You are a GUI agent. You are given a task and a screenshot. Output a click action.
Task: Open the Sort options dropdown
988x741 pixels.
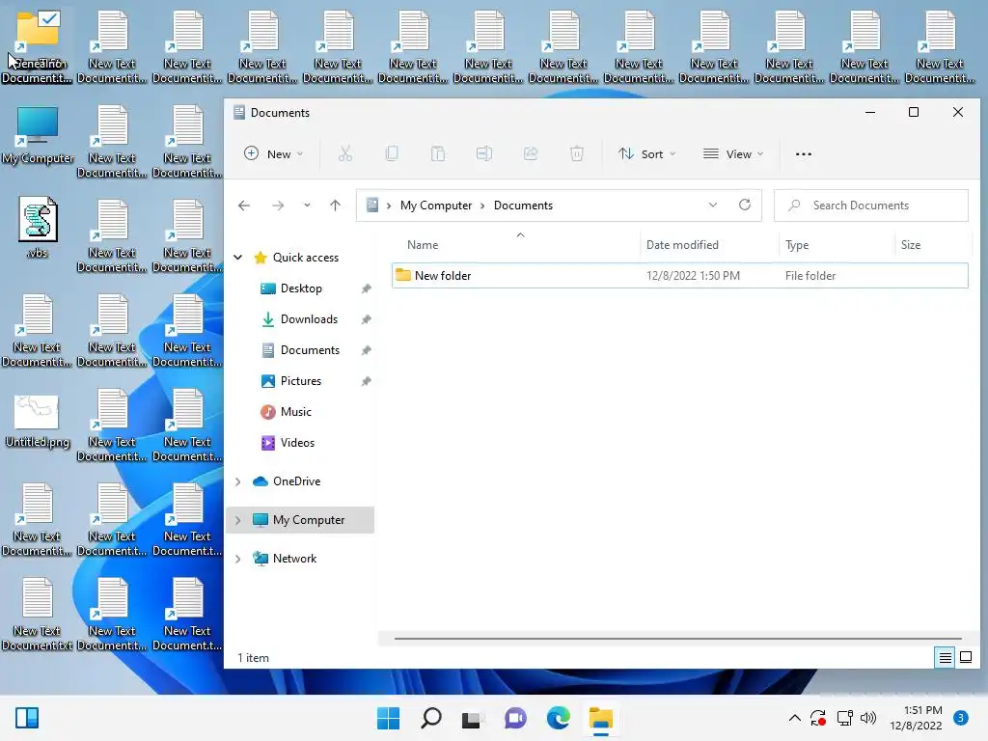pos(647,153)
